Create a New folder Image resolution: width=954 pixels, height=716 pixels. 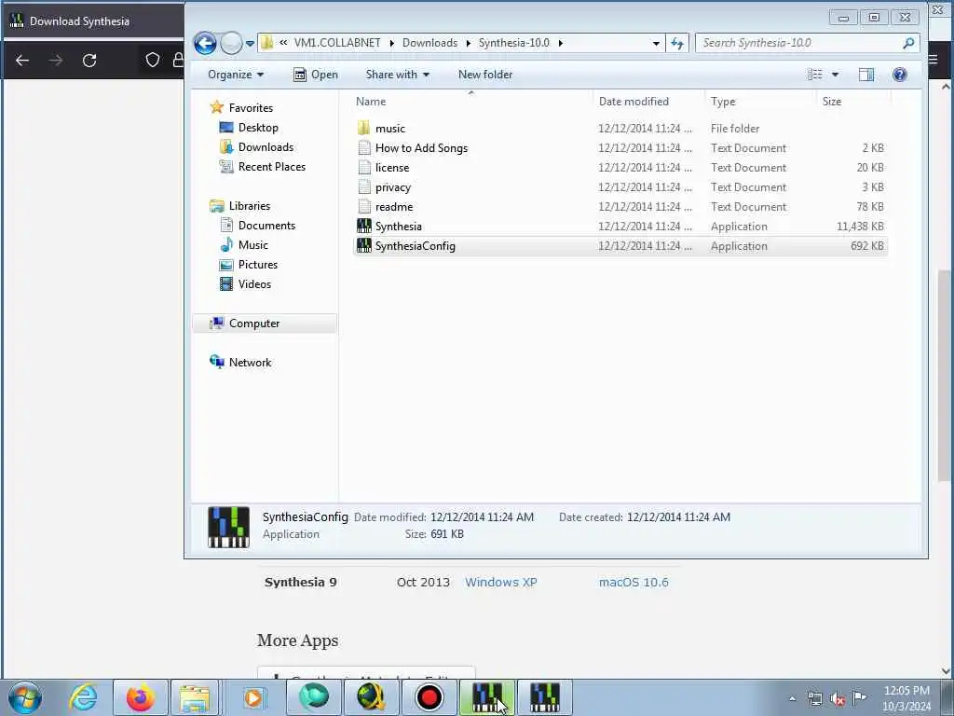(484, 75)
